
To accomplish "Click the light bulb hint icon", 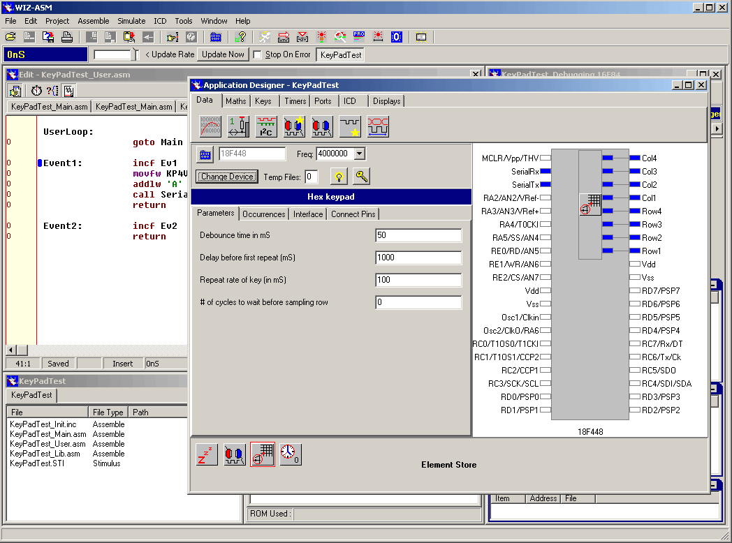I will [x=338, y=177].
